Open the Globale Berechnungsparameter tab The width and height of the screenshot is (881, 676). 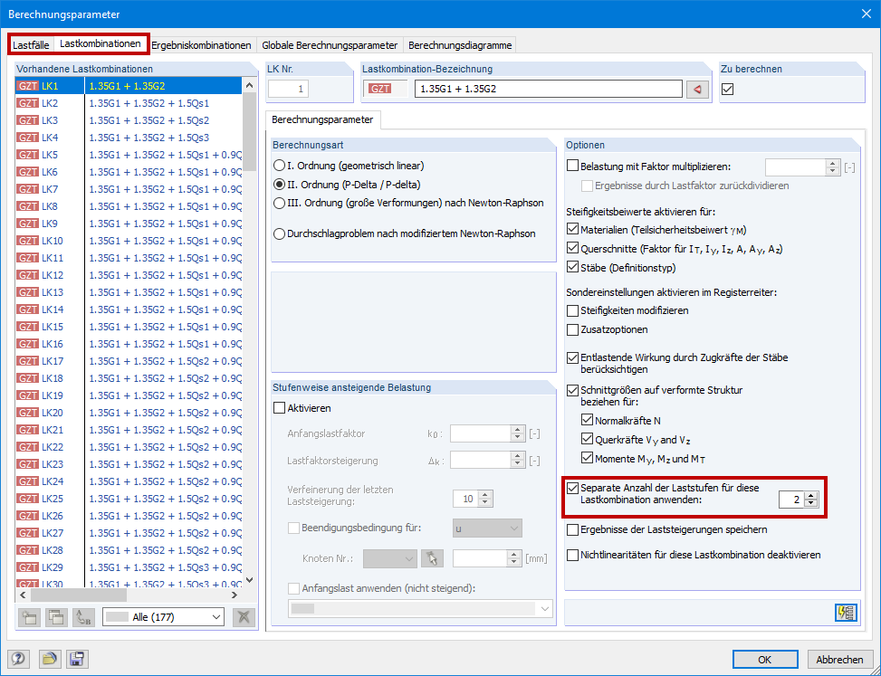point(332,43)
